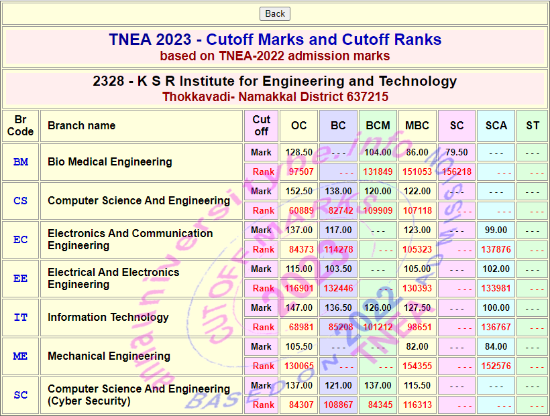The height and width of the screenshot is (416, 550).
Task: Select the Thokkavadi Namakkal District address line
Action: [275, 96]
